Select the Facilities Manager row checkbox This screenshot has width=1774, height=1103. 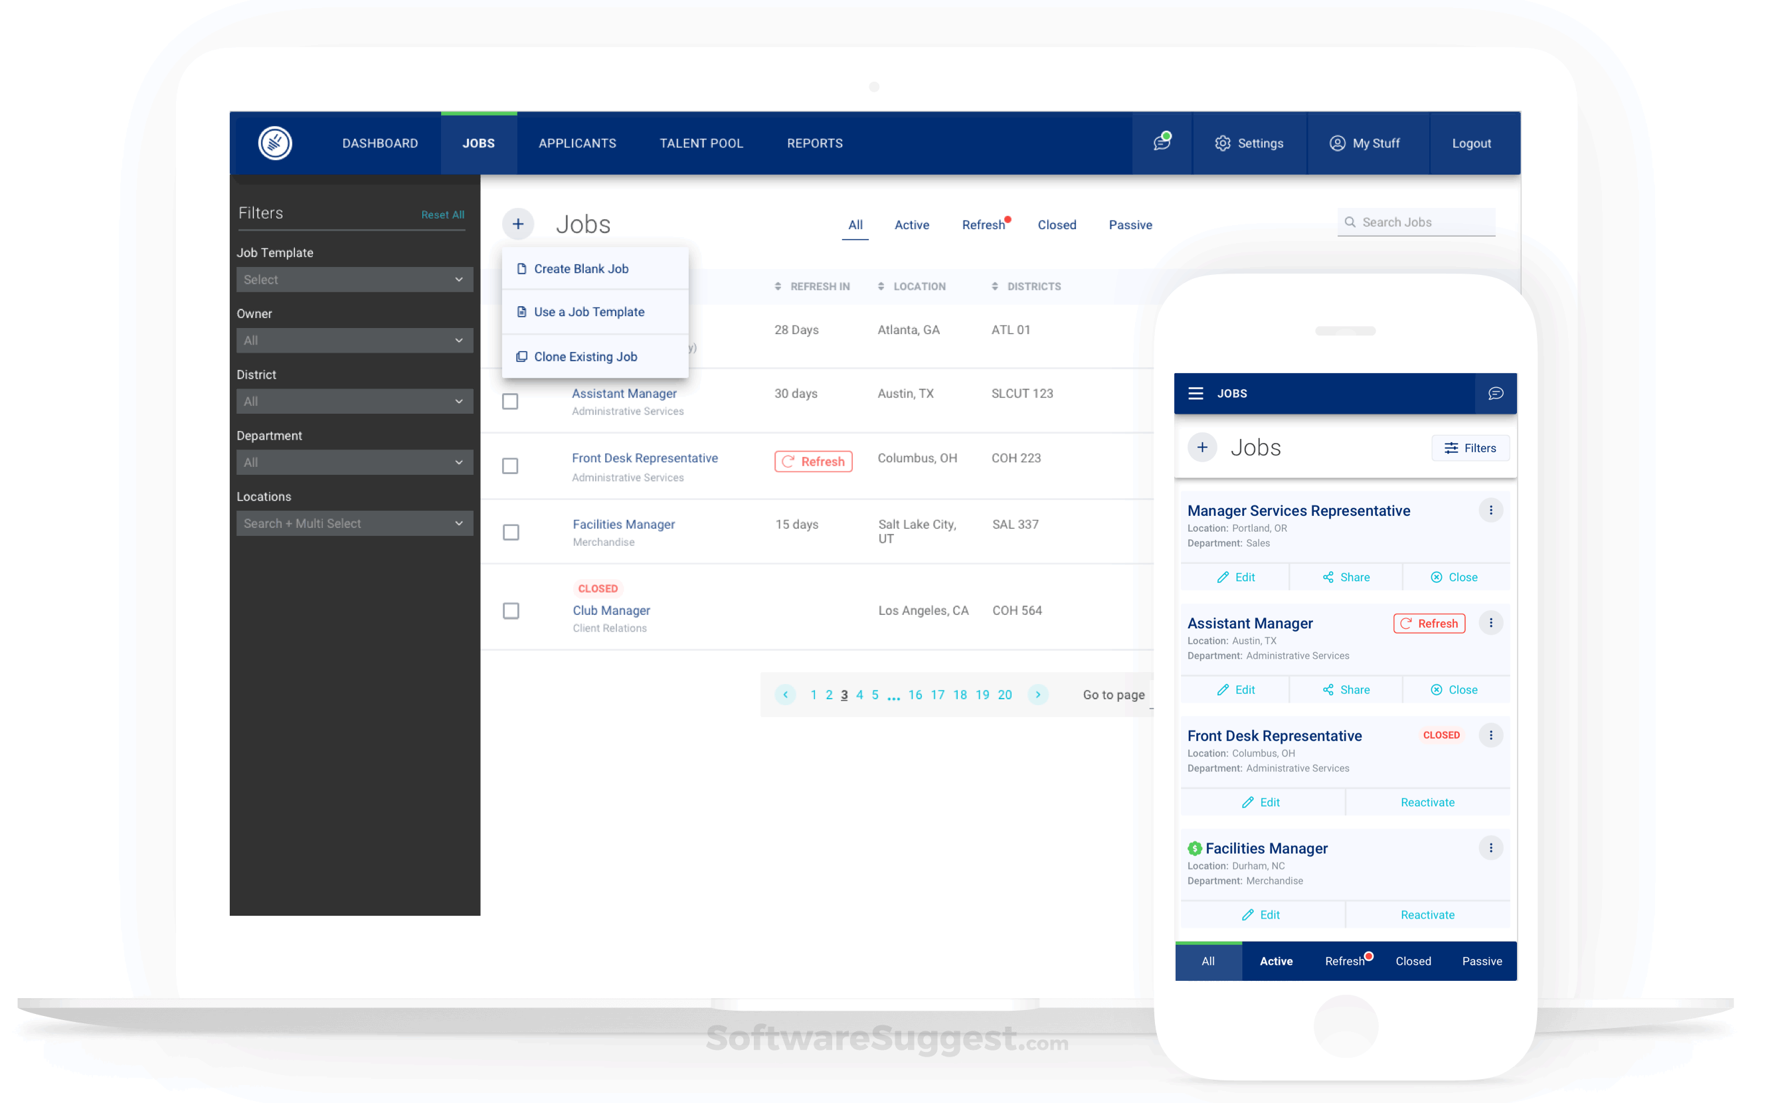510,533
